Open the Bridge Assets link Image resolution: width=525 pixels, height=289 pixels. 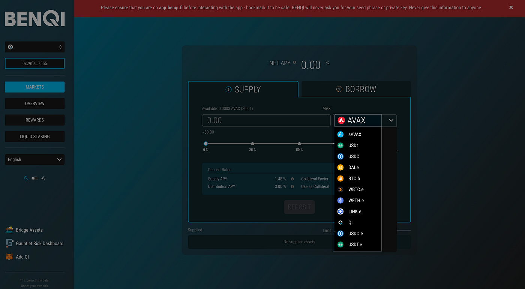coord(29,230)
